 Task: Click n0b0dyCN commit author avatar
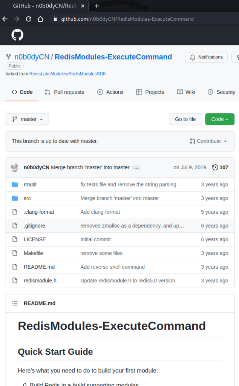(x=15, y=168)
